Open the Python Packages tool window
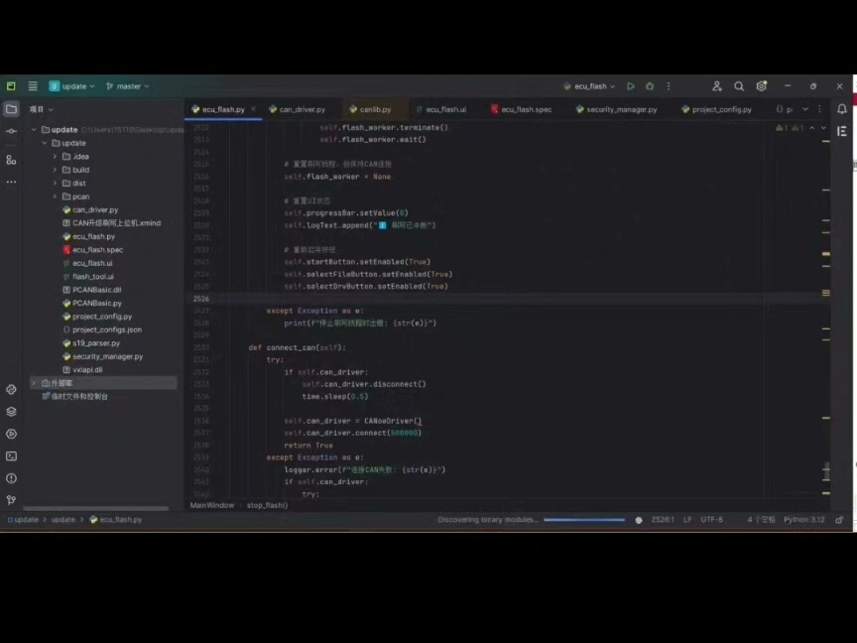This screenshot has width=857, height=643. click(11, 412)
